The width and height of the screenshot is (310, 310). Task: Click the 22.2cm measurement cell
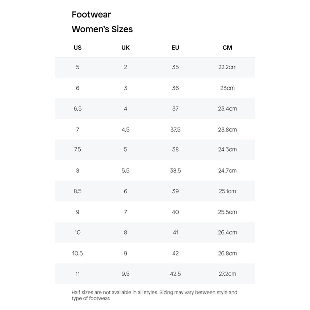pyautogui.click(x=227, y=67)
